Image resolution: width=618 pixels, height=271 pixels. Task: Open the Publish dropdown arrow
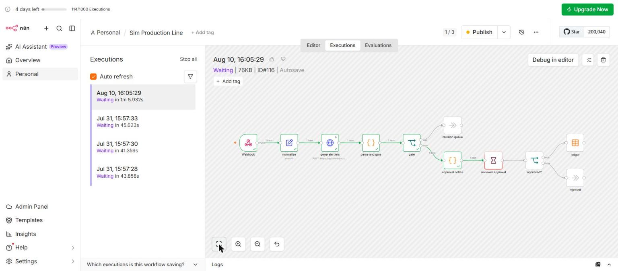(x=504, y=32)
